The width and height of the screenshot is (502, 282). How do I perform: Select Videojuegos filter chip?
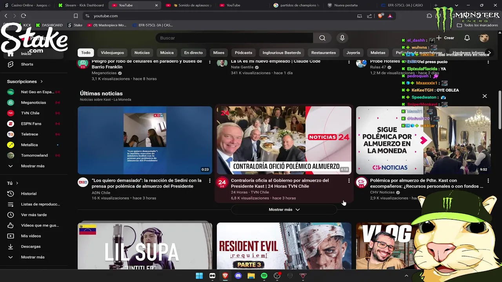pyautogui.click(x=112, y=52)
